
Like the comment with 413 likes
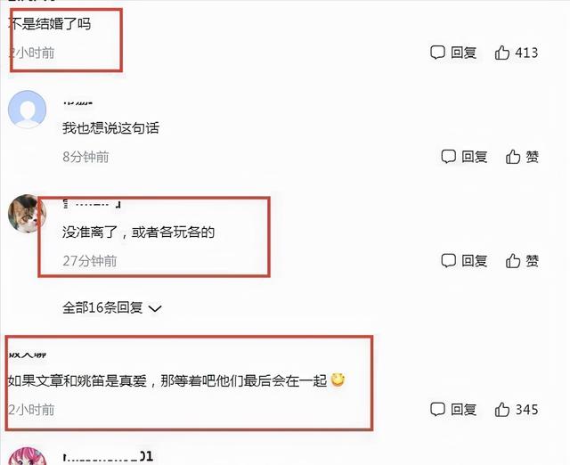501,53
